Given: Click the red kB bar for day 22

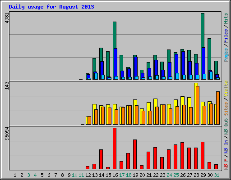Looking at the screenshot, I should pyautogui.click(x=155, y=158).
